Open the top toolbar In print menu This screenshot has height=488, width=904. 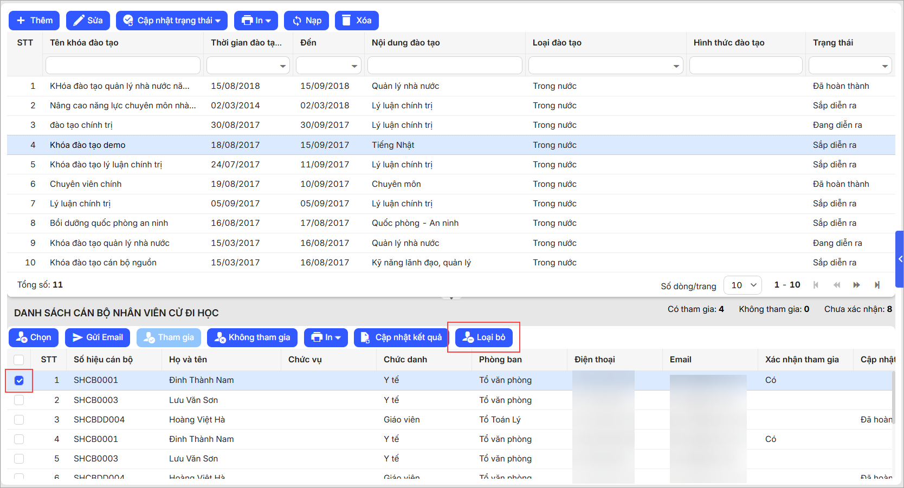256,21
